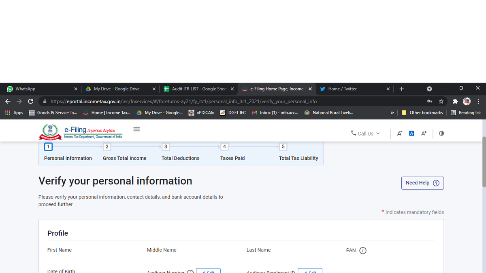This screenshot has width=486, height=273.
Task: Click the browser back arrow
Action: 8,101
